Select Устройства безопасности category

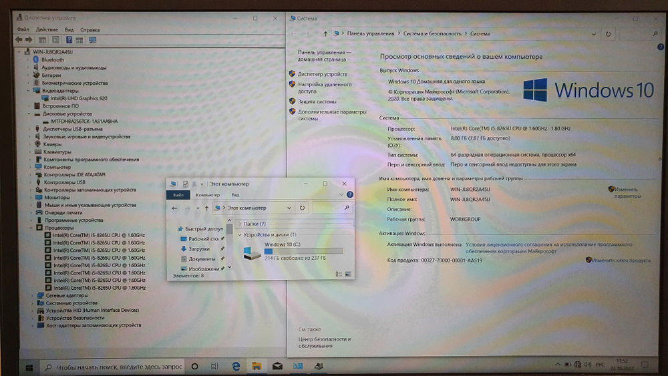point(75,318)
